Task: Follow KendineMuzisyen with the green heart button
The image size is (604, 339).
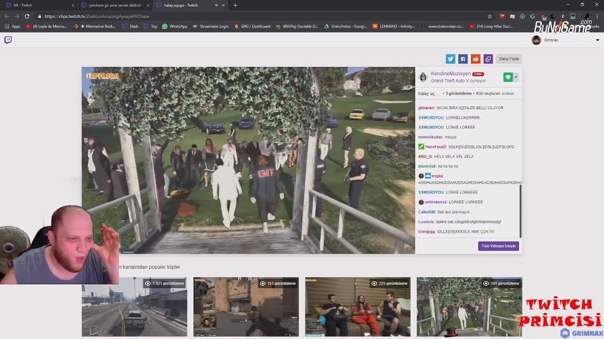Action: 508,77
